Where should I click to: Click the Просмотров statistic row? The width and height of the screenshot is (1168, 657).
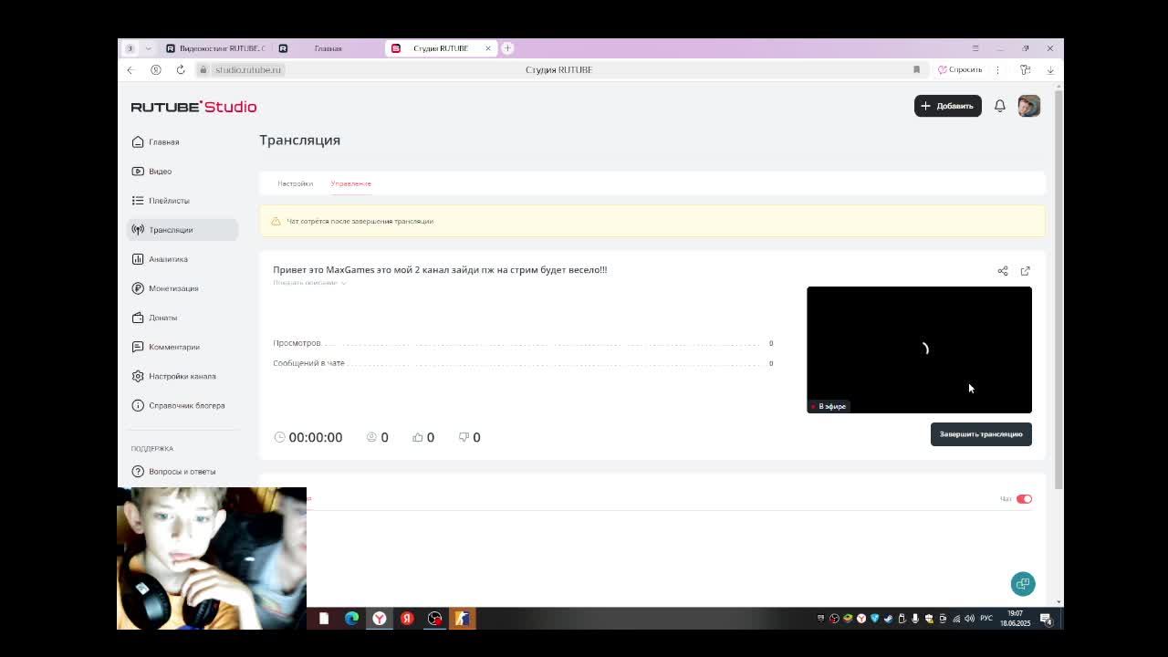pos(523,343)
